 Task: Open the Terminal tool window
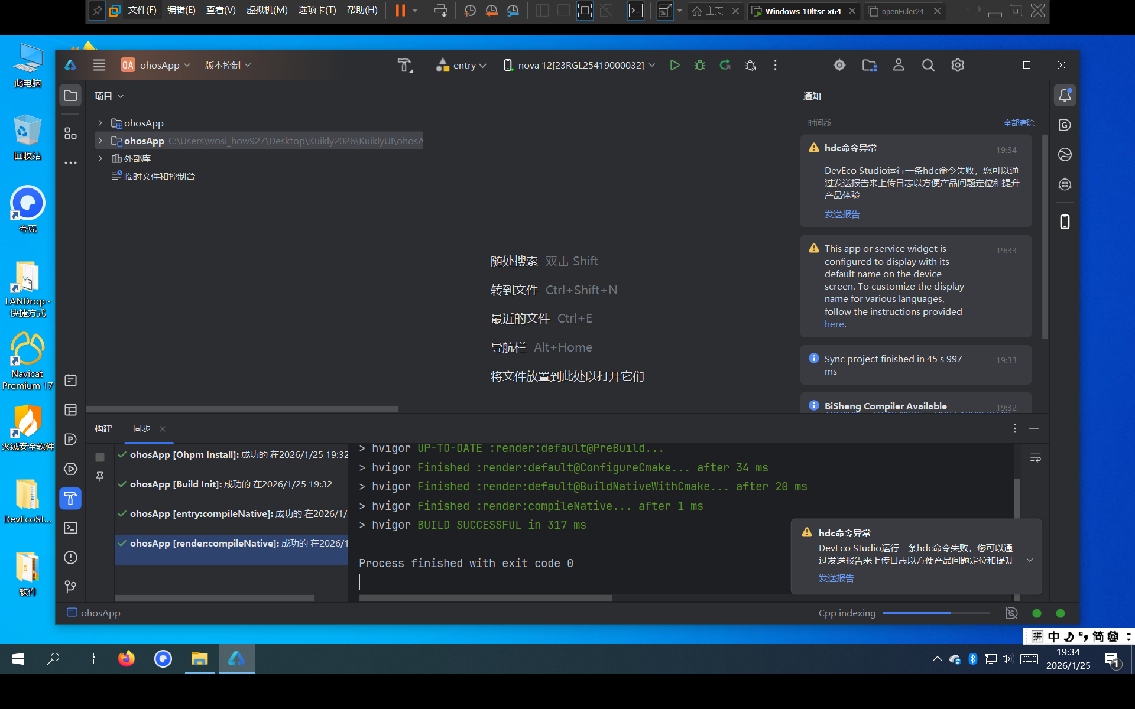pos(70,528)
